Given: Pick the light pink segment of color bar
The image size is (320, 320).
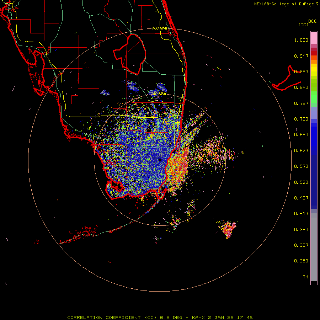Looking at the screenshot, I should coord(314,38).
